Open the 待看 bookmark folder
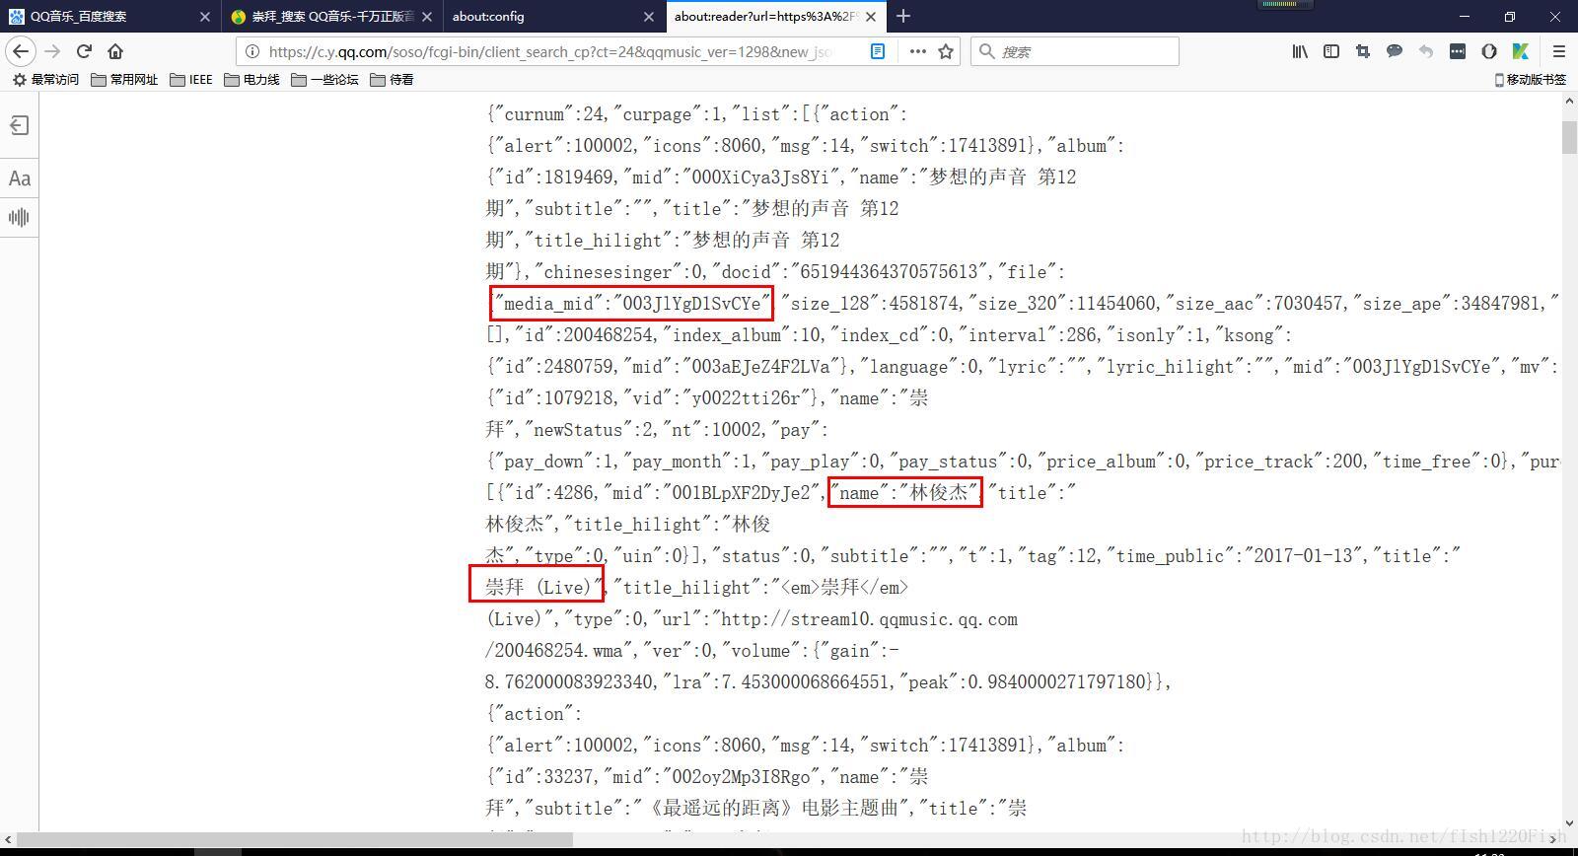1578x856 pixels. point(392,80)
